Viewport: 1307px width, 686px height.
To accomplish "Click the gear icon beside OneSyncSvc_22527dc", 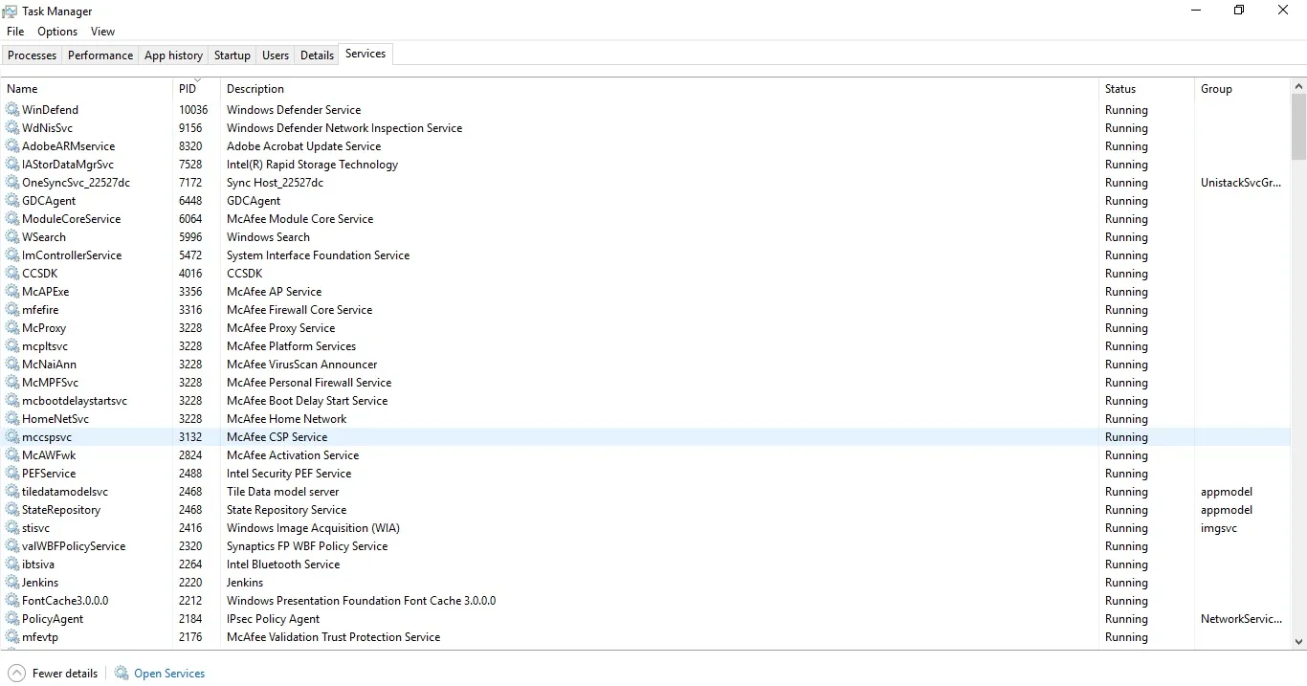I will pyautogui.click(x=12, y=182).
